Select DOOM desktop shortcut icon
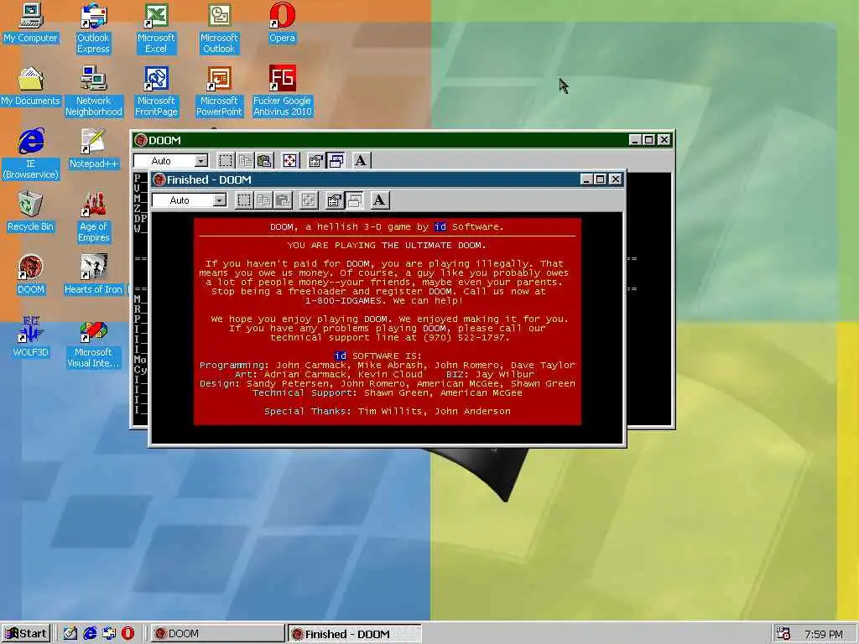Image resolution: width=859 pixels, height=644 pixels. (31, 275)
